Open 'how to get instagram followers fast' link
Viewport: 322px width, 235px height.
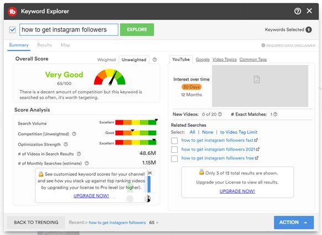click(x=217, y=140)
